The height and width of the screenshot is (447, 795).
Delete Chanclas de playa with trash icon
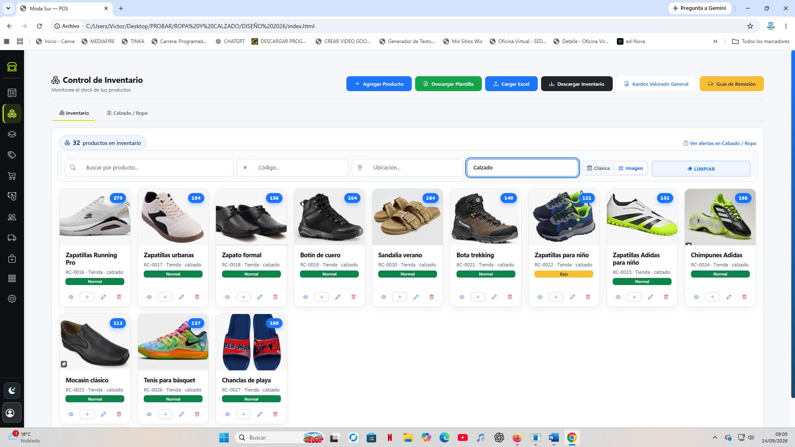(x=275, y=414)
